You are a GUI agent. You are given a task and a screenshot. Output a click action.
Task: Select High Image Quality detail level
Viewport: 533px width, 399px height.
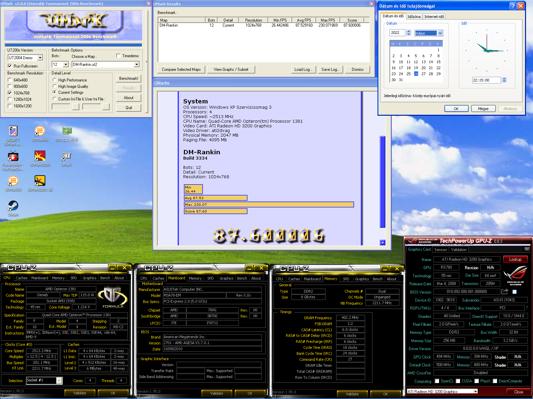coord(55,86)
